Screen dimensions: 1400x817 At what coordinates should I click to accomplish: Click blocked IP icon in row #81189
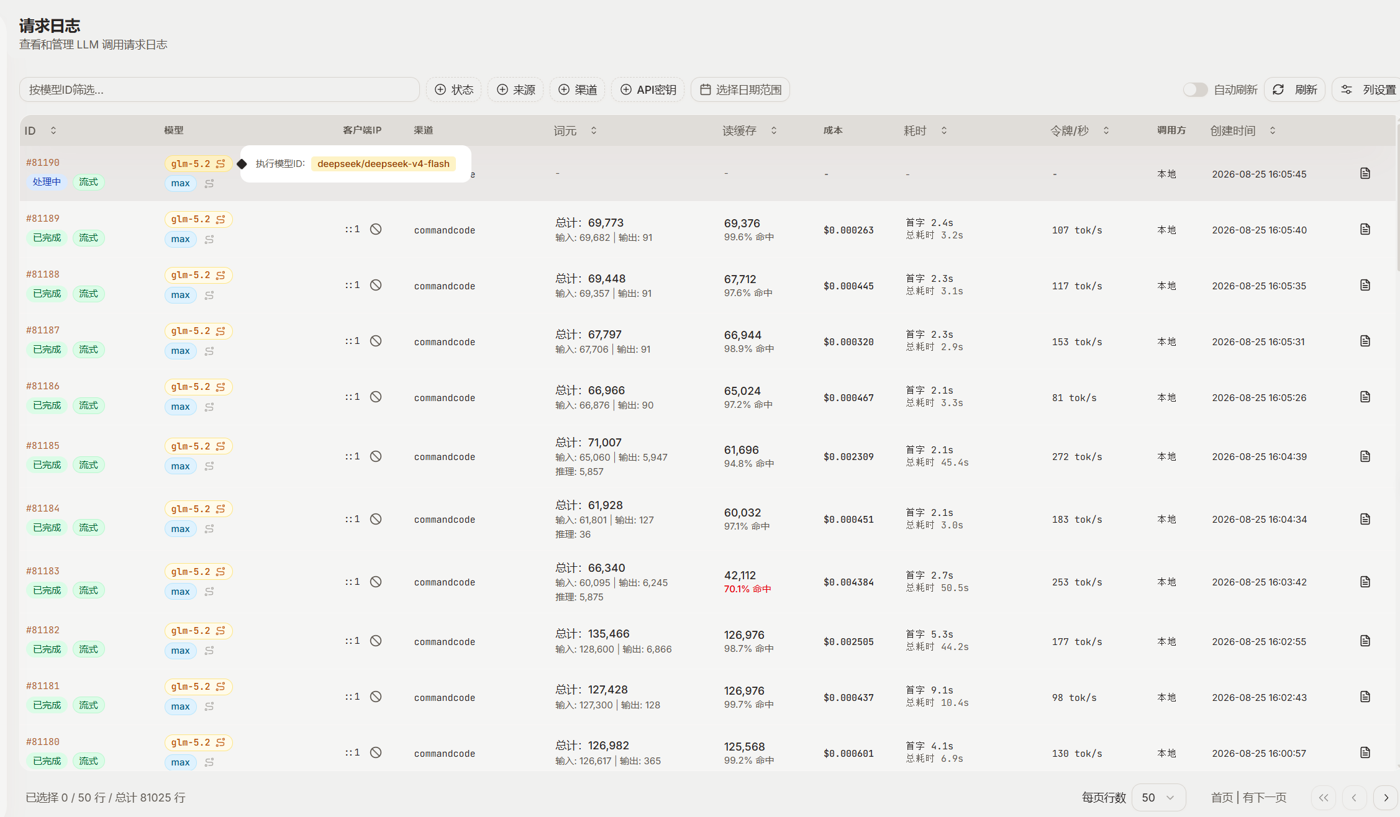376,229
